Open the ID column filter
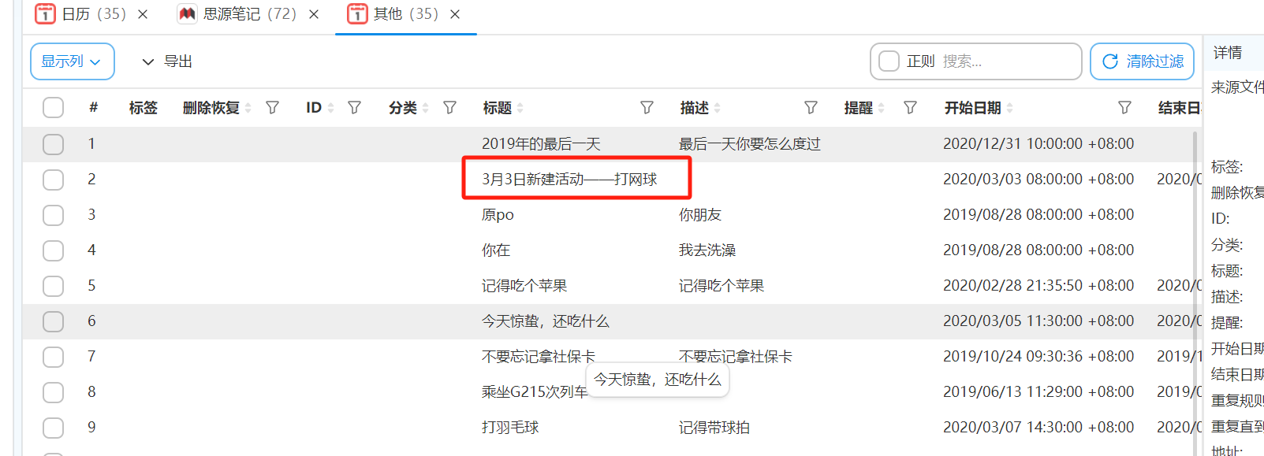This screenshot has height=456, width=1264. [355, 108]
